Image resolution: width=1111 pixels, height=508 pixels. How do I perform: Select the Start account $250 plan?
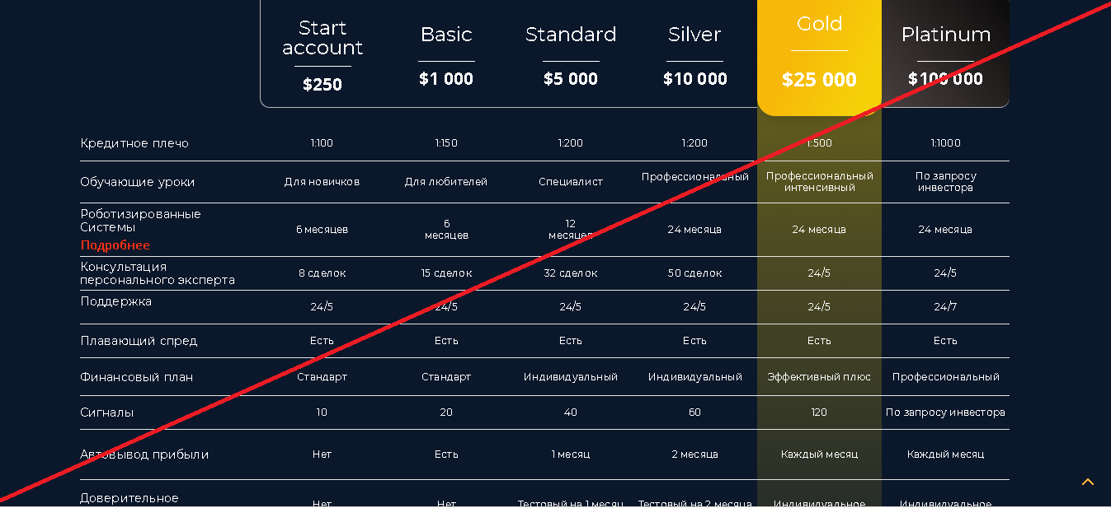click(x=322, y=55)
